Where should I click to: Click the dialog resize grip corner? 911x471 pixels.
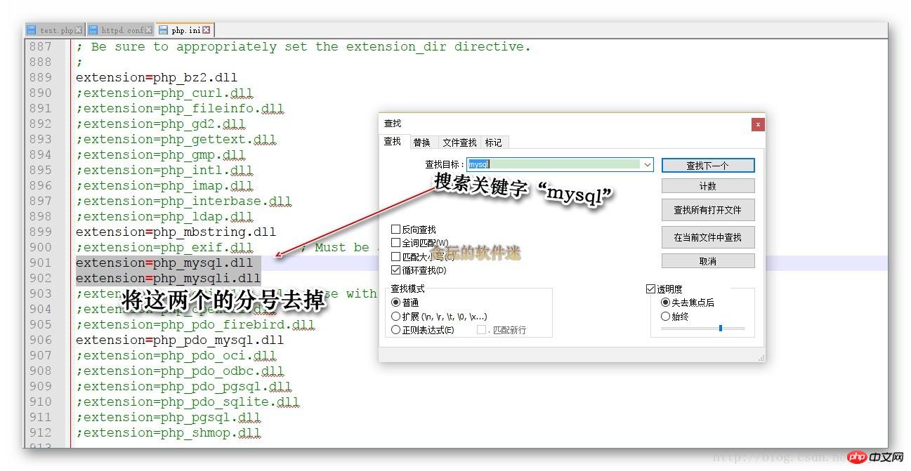click(761, 358)
